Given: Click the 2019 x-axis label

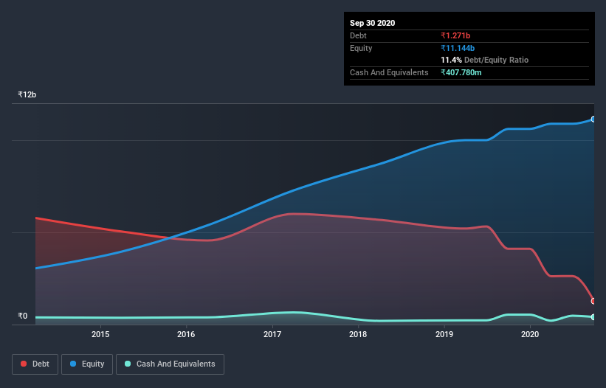Looking at the screenshot, I should [444, 334].
